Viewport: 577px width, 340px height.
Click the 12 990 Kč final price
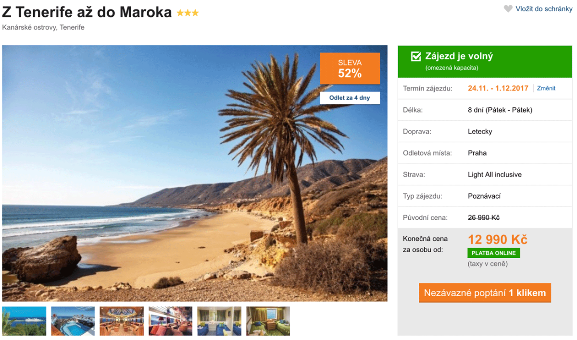point(498,239)
